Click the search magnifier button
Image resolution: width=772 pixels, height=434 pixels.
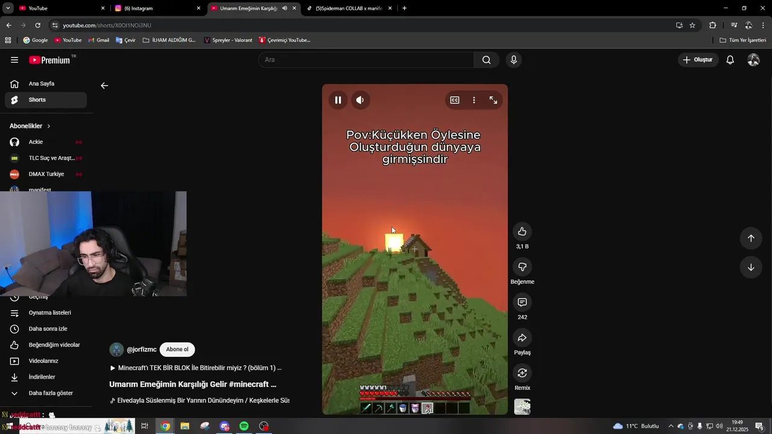(x=487, y=60)
